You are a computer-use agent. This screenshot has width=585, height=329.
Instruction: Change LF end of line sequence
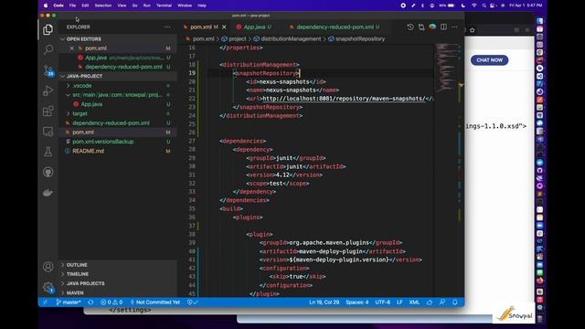point(399,302)
